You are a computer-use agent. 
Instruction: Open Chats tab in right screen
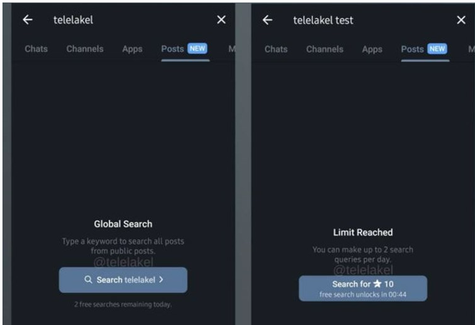click(x=276, y=49)
